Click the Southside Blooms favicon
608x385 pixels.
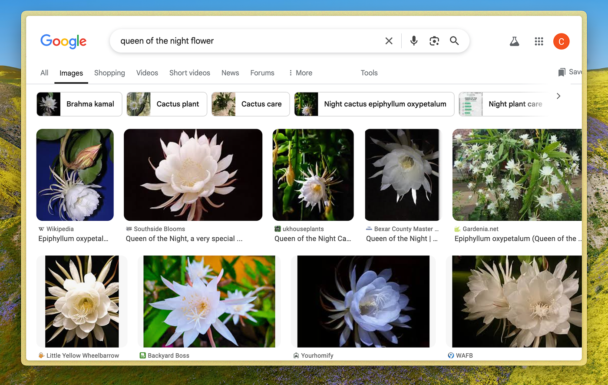coord(129,229)
